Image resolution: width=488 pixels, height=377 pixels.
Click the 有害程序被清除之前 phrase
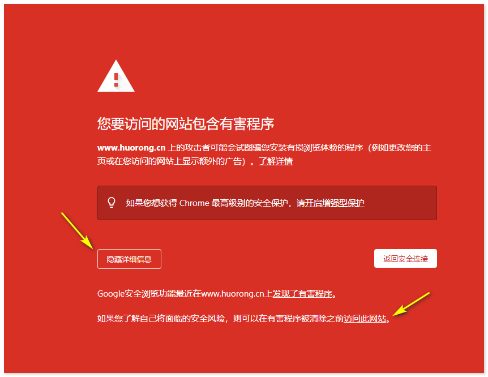(x=305, y=319)
